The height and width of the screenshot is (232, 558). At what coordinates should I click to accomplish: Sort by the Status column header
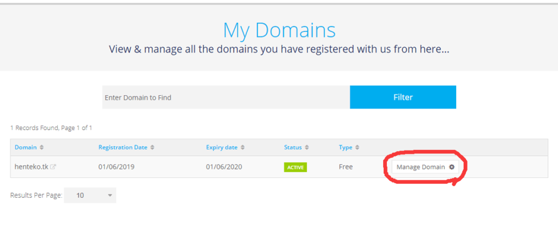293,147
